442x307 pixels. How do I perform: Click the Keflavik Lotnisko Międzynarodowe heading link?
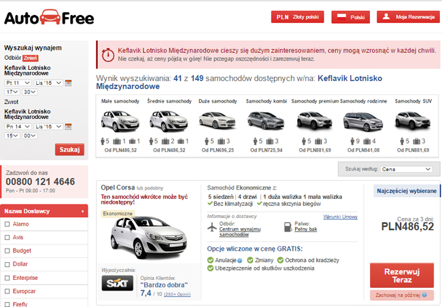coord(239,82)
